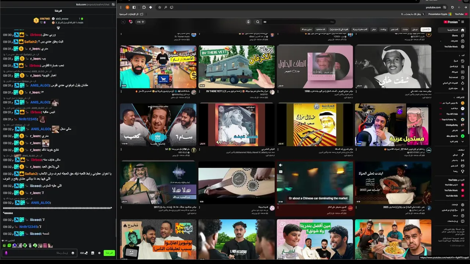
Task: Open downloads icon in YouTube sidebar
Action: [463, 88]
